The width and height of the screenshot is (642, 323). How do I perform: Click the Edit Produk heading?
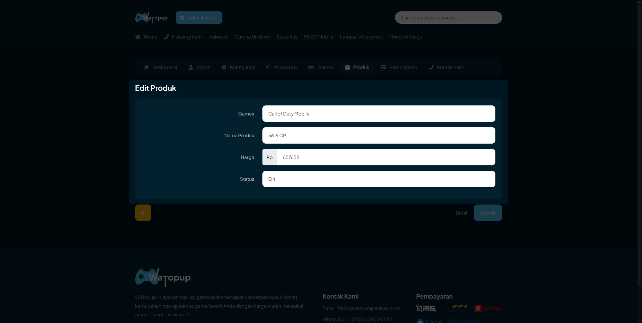[x=156, y=88]
